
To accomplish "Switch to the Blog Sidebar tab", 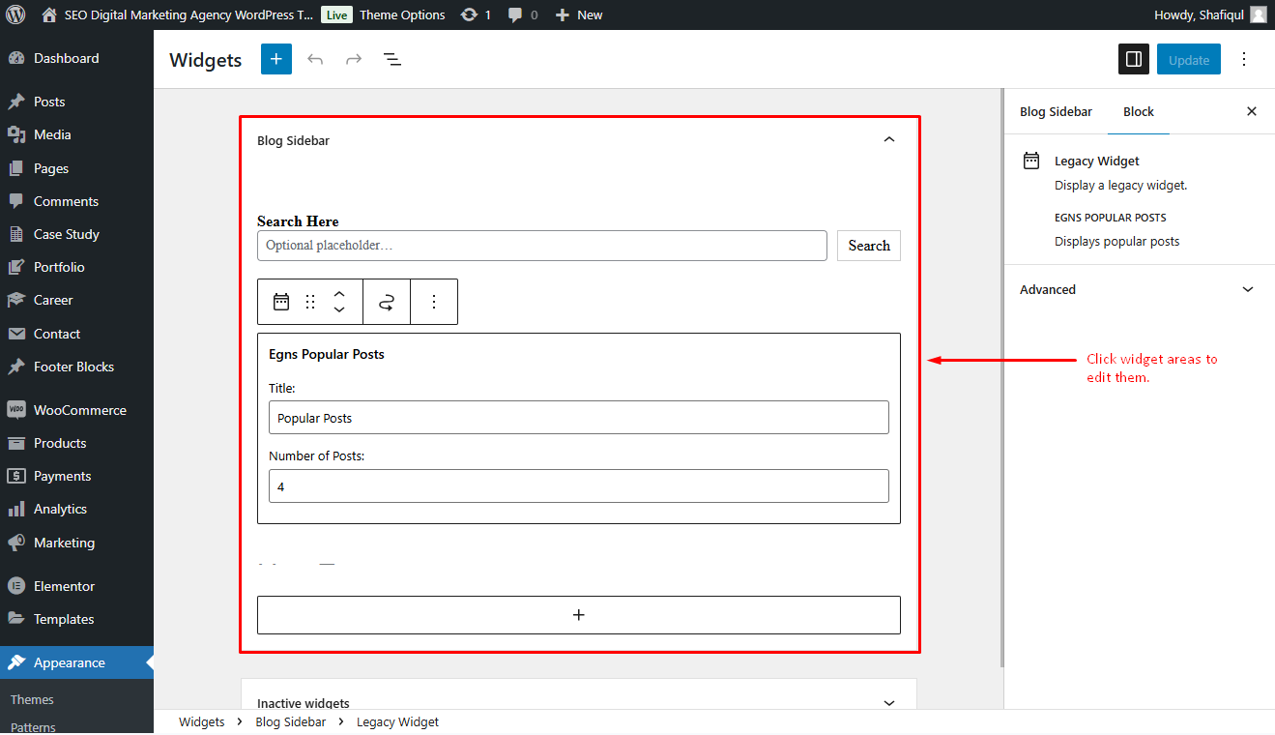I will pyautogui.click(x=1056, y=111).
